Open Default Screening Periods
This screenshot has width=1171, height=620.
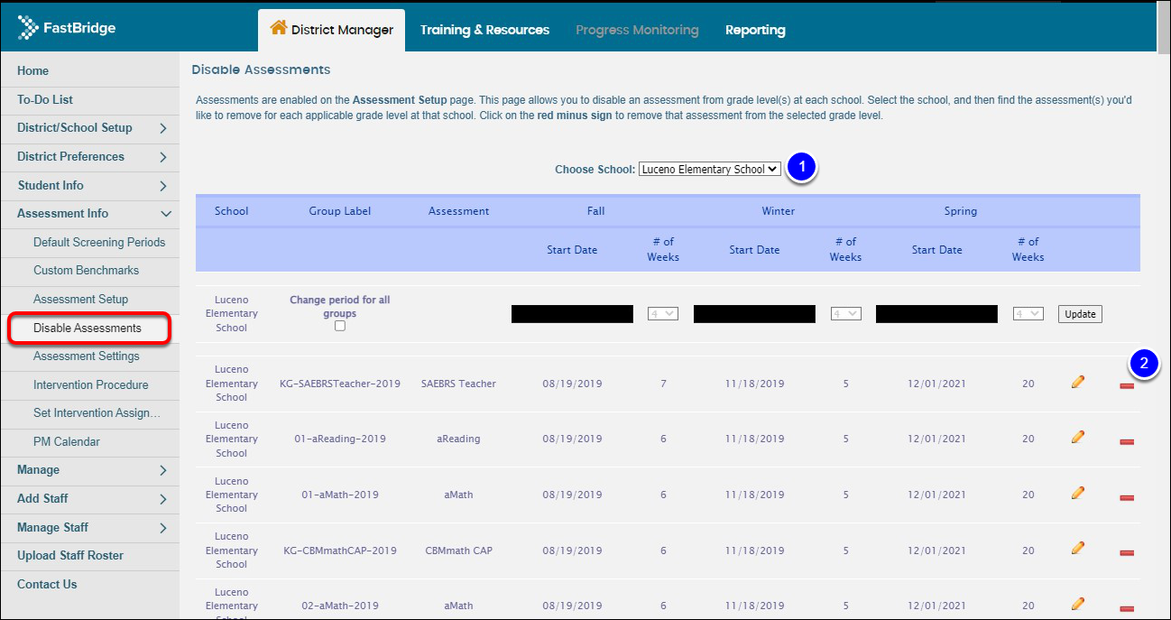pos(99,243)
